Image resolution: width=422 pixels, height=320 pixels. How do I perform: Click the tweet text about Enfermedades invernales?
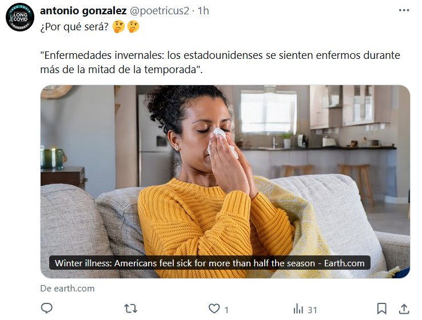coord(220,62)
